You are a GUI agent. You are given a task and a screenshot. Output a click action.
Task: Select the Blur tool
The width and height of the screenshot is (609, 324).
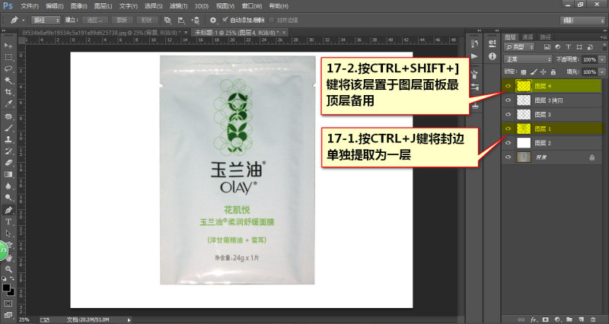[x=8, y=186]
